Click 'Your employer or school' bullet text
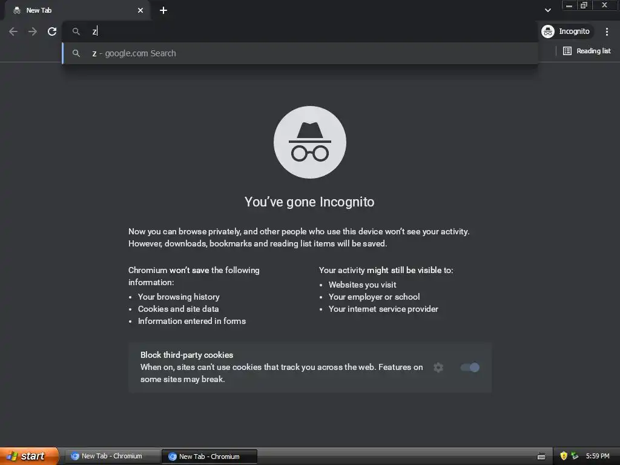This screenshot has width=620, height=465. pos(374,297)
